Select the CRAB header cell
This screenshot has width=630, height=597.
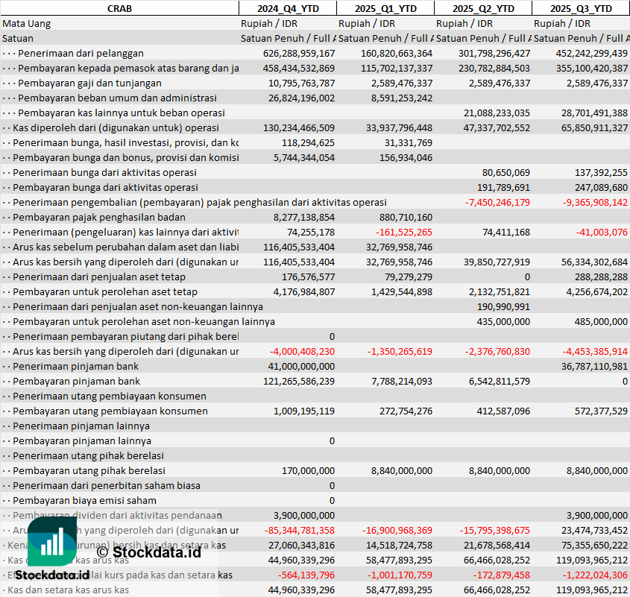pyautogui.click(x=119, y=8)
